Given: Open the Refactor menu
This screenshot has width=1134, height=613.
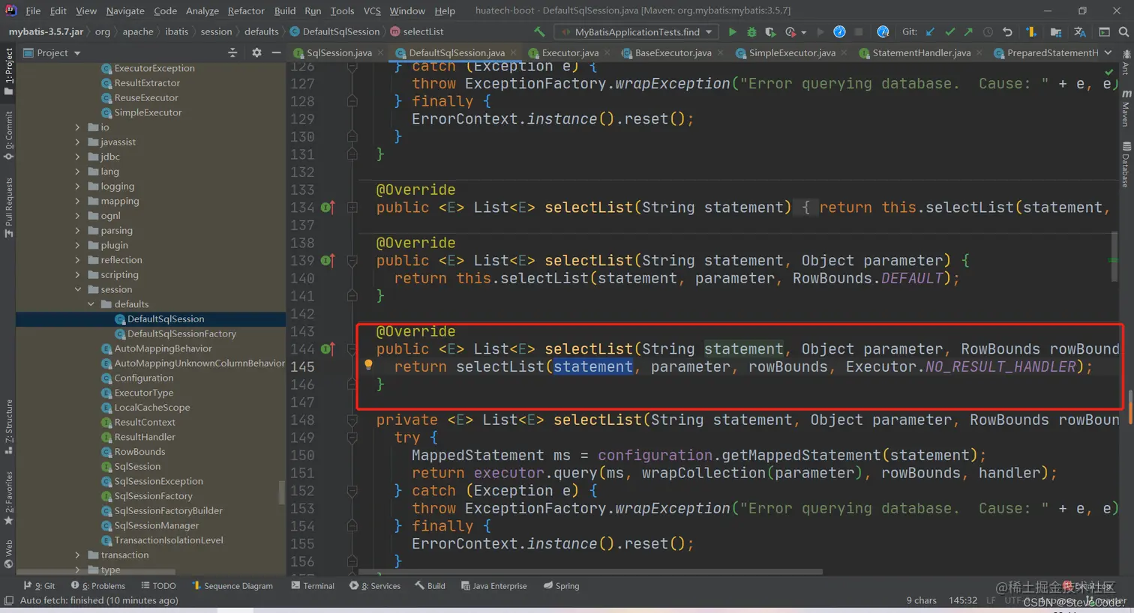Looking at the screenshot, I should [246, 10].
